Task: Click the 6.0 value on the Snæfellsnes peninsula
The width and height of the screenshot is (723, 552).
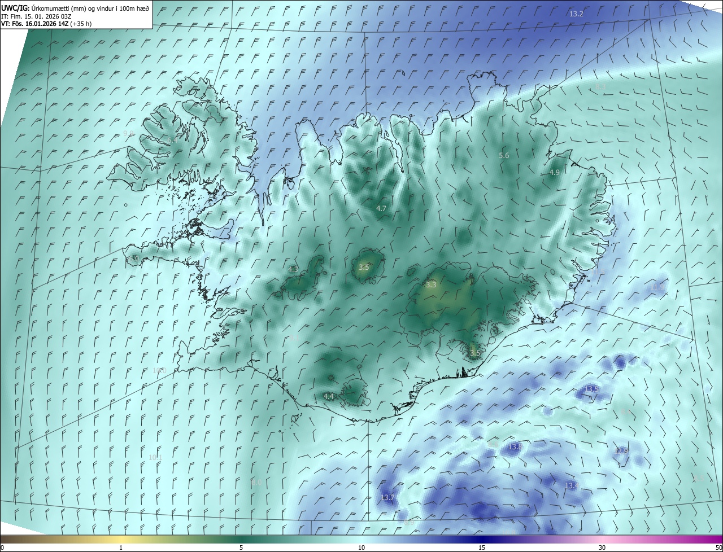Action: pyautogui.click(x=134, y=258)
